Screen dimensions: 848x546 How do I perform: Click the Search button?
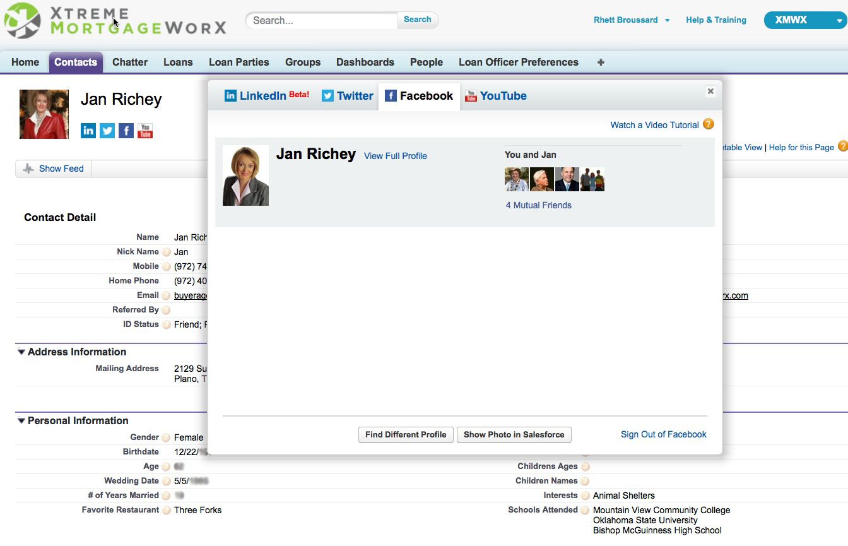pos(418,20)
